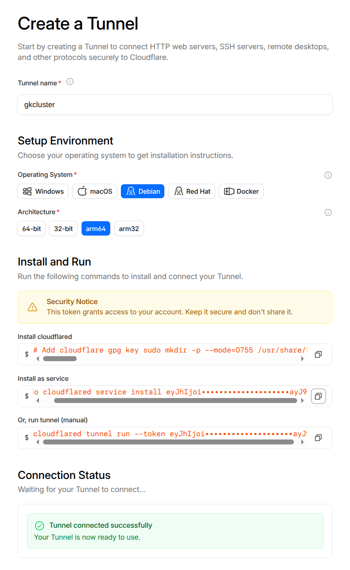Copy the Install cloudflared command
The image size is (350, 570).
click(318, 355)
